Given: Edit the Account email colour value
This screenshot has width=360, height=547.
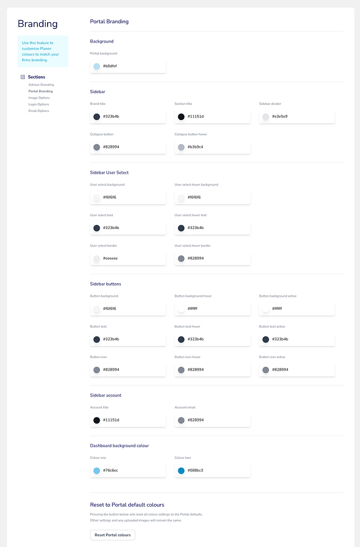Looking at the screenshot, I should point(213,420).
